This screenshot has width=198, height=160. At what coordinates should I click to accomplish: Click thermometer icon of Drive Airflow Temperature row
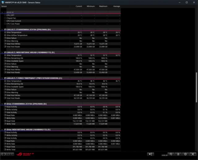pyautogui.click(x=5, y=35)
